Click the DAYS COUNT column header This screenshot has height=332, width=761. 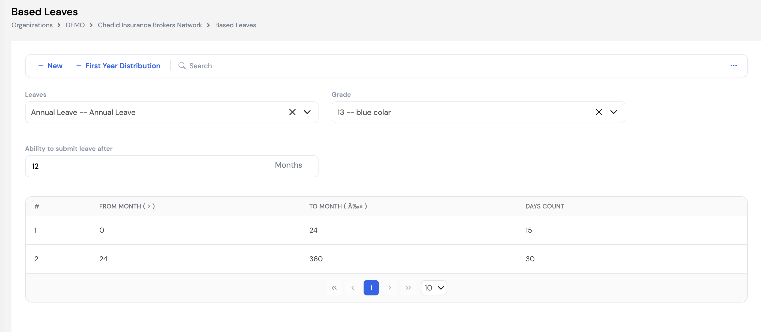click(x=545, y=206)
